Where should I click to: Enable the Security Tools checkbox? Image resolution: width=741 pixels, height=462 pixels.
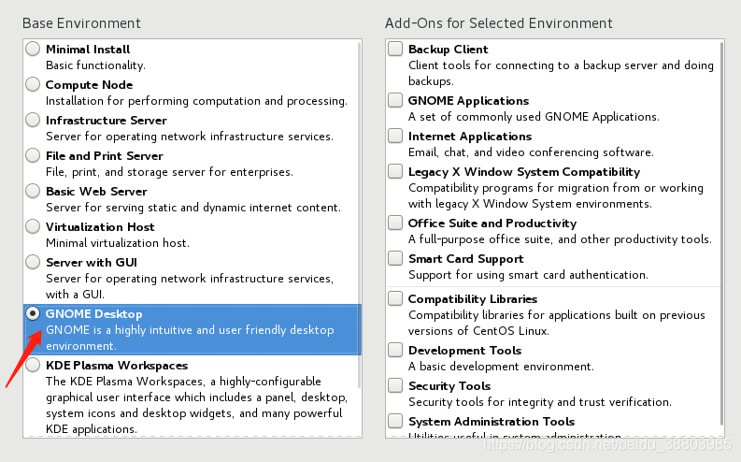point(396,385)
